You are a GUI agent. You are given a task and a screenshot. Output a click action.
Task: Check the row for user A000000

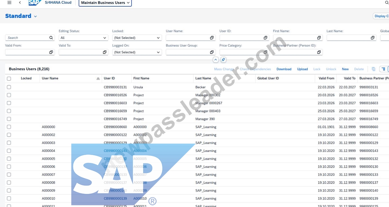[x=9, y=127]
